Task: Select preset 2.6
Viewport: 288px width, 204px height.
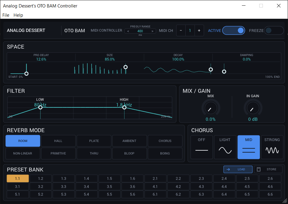Action: (270, 179)
